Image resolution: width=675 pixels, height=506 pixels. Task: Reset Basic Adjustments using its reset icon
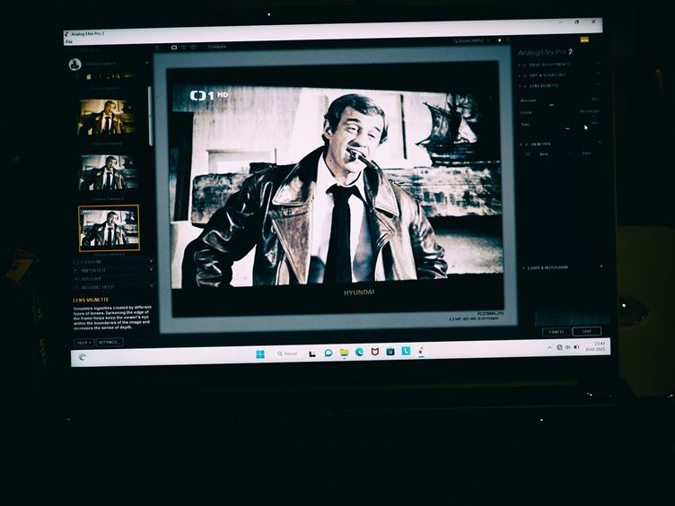tap(598, 64)
